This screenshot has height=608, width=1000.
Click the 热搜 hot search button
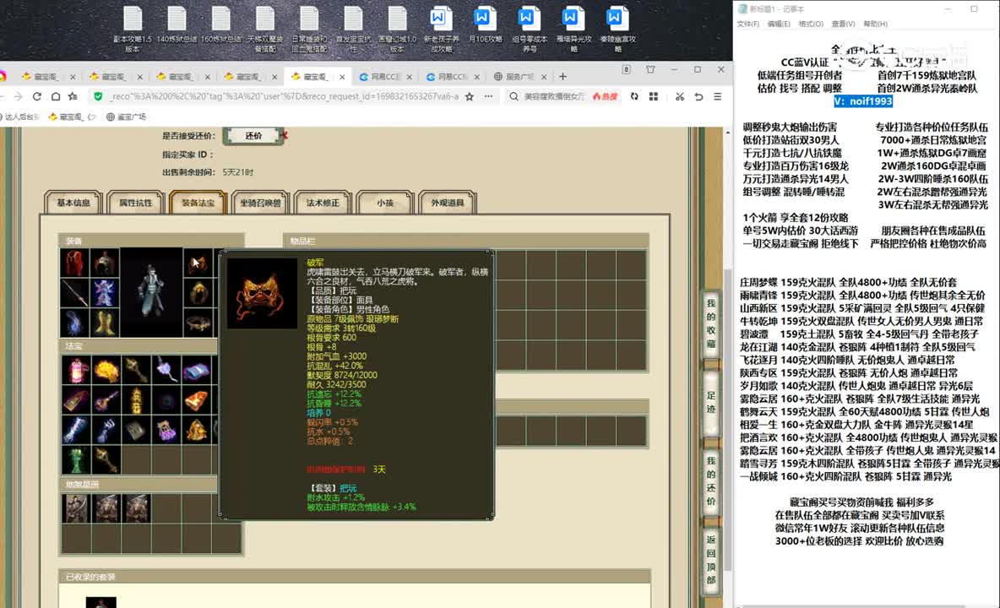[x=605, y=96]
